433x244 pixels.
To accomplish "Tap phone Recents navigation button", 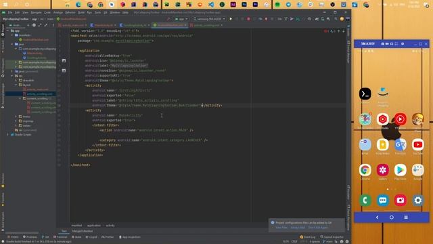I will coord(406,218).
